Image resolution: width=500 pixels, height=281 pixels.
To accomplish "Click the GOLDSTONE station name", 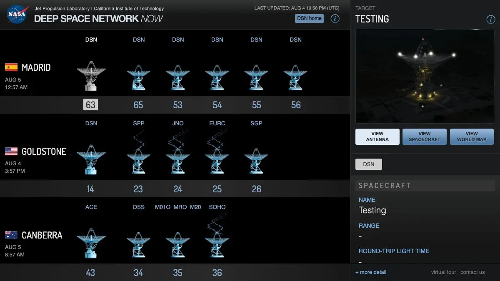I will tap(44, 152).
